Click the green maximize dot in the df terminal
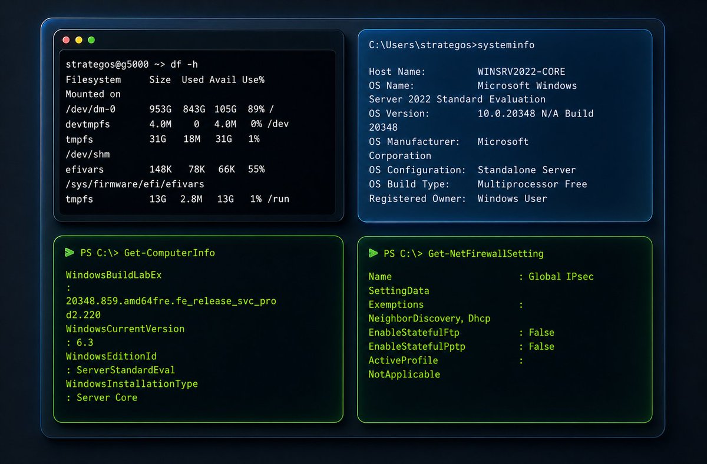The height and width of the screenshot is (464, 707). tap(91, 40)
